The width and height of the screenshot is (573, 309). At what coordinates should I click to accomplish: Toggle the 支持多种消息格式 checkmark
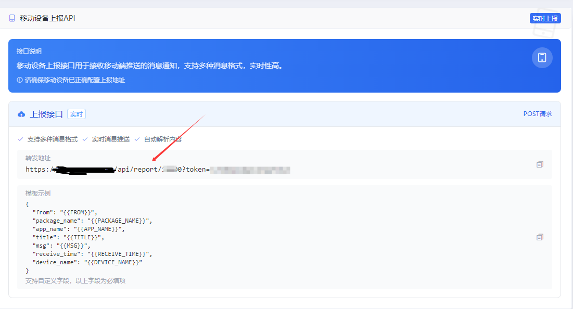(x=20, y=139)
